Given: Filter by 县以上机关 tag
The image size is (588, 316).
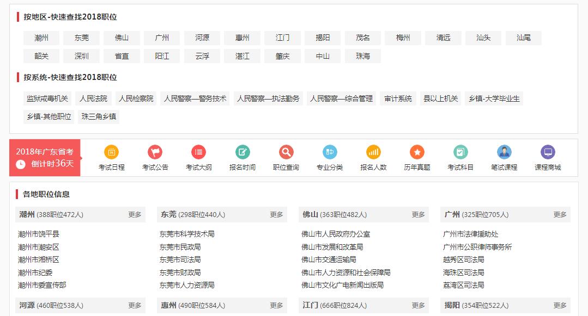Looking at the screenshot, I should point(441,98).
